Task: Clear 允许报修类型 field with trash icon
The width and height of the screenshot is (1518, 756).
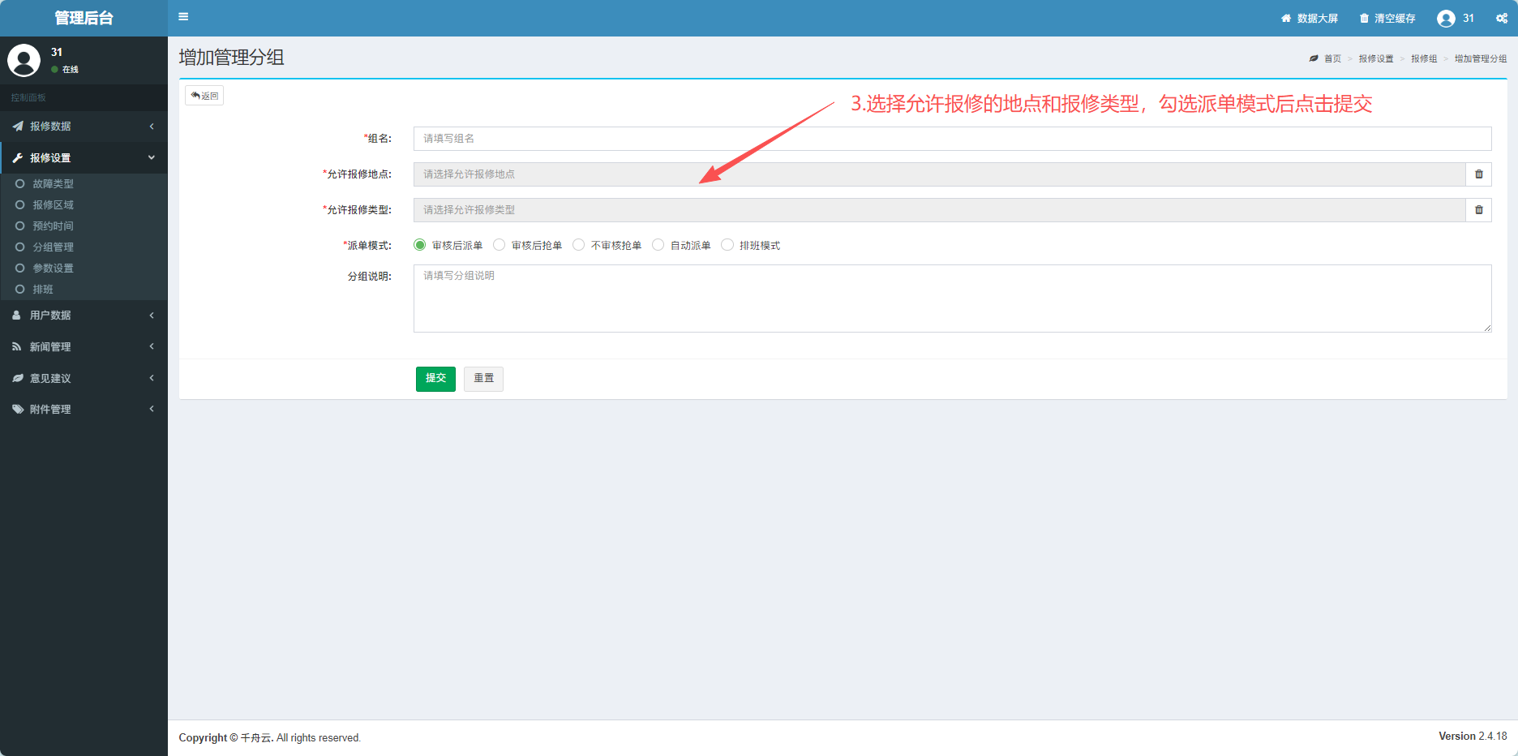Action: pos(1478,210)
